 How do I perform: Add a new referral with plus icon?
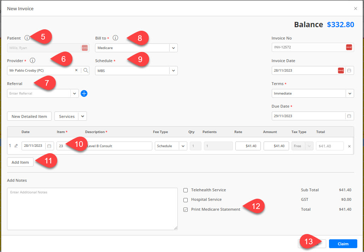(x=84, y=94)
